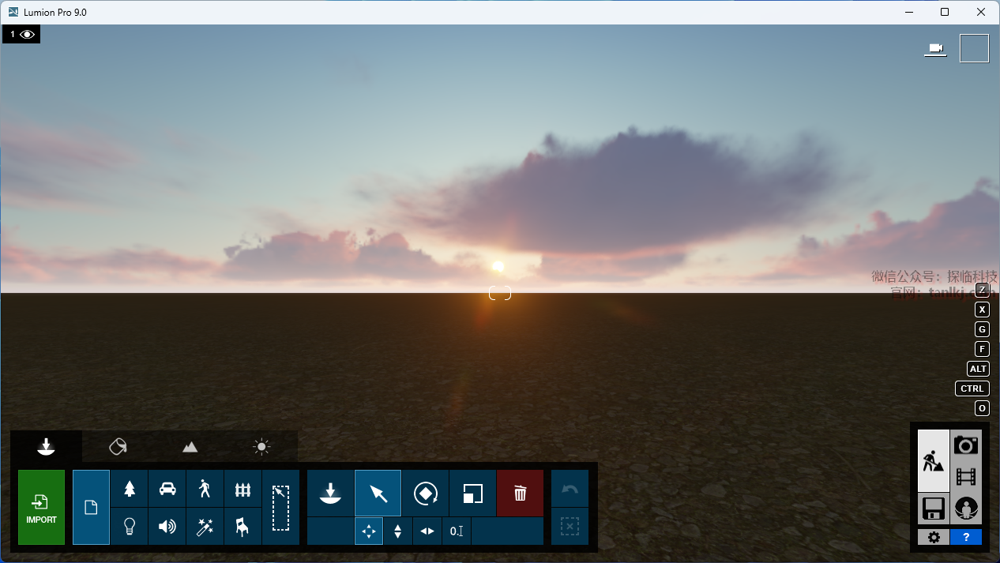Click the floppy disk save icon
This screenshot has height=563, width=1000.
[933, 509]
